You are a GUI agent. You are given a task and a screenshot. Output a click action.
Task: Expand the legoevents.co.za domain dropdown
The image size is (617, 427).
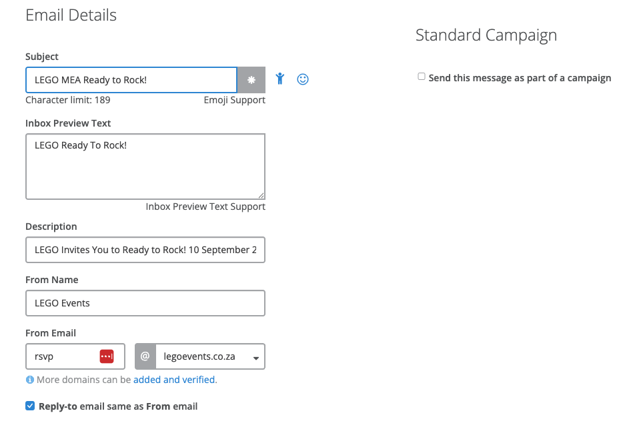point(255,358)
